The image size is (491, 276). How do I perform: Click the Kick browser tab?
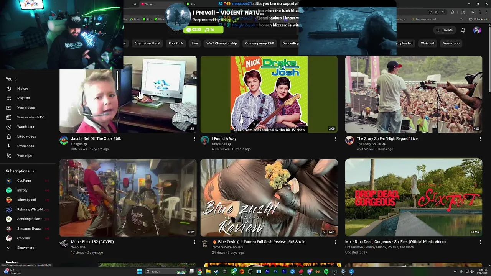coord(192,4)
